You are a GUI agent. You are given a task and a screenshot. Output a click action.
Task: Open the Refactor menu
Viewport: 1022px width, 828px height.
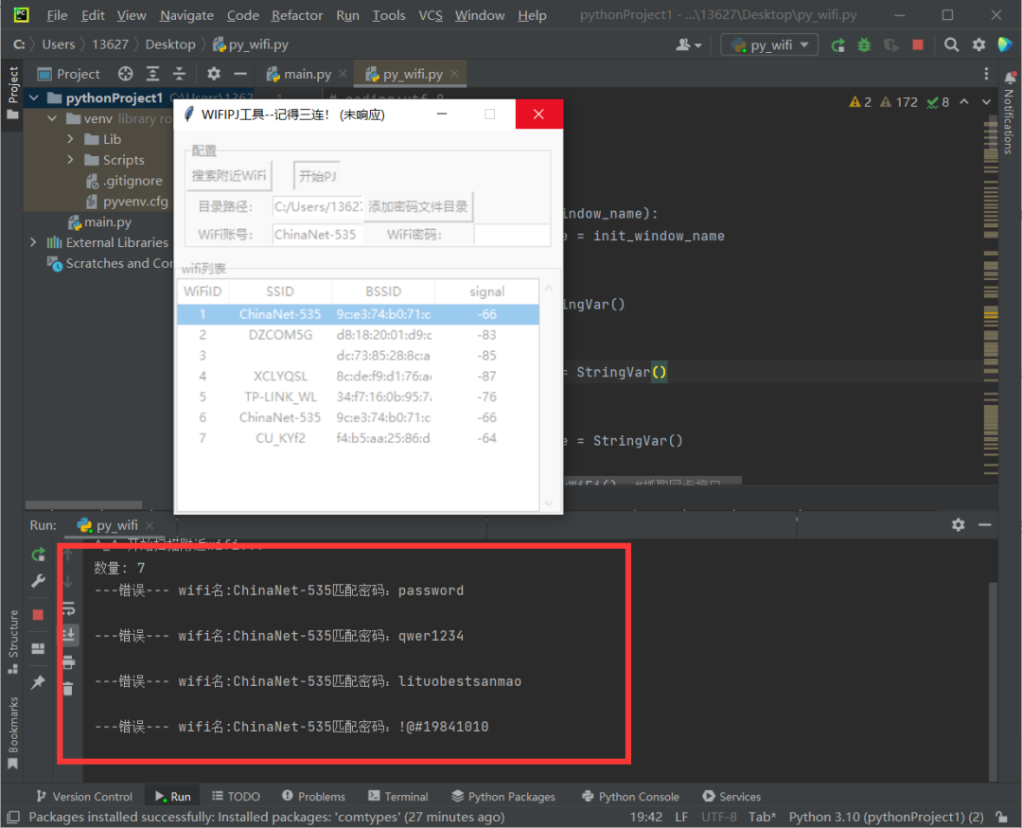(x=296, y=15)
